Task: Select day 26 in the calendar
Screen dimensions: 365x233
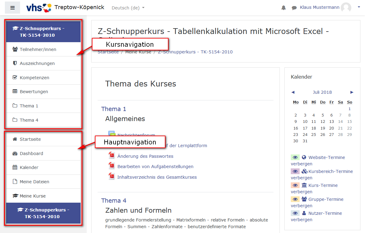Action: [x=323, y=134]
